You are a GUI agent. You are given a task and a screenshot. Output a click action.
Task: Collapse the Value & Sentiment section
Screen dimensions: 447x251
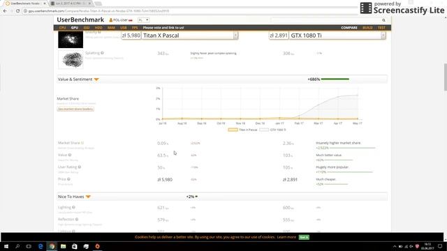[96, 79]
